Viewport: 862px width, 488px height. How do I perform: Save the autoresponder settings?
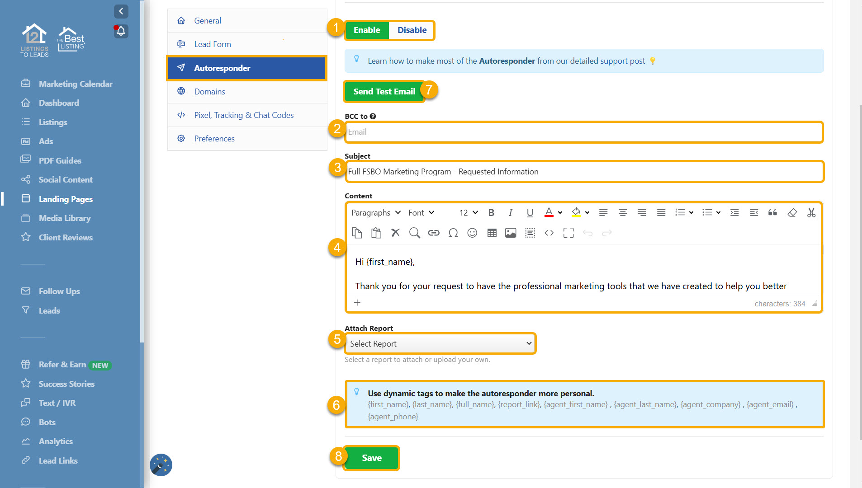coord(371,458)
